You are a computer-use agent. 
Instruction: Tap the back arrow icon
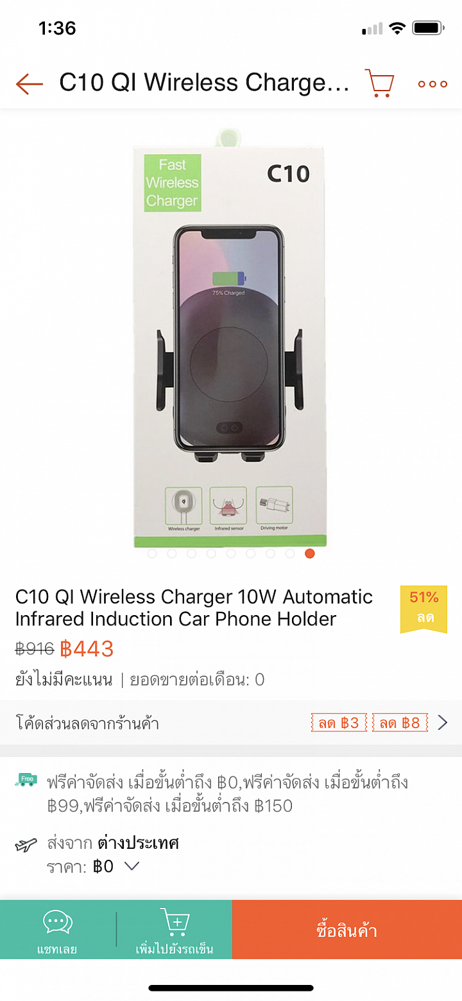30,83
